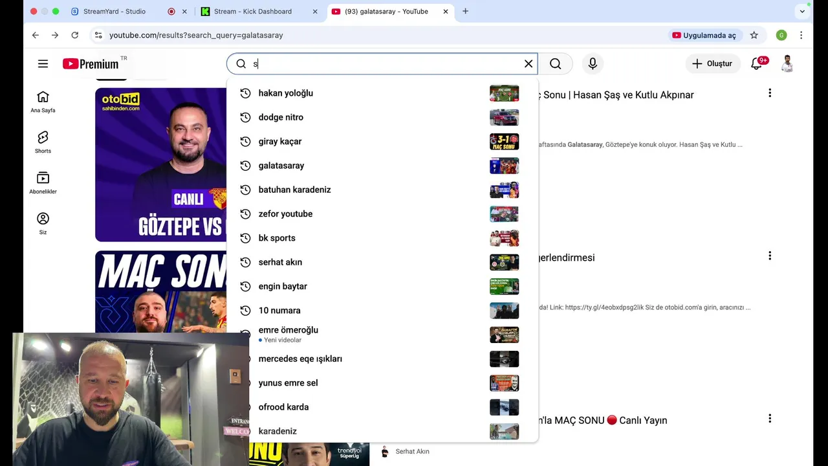Select suggestion giray kaçar

click(x=382, y=141)
